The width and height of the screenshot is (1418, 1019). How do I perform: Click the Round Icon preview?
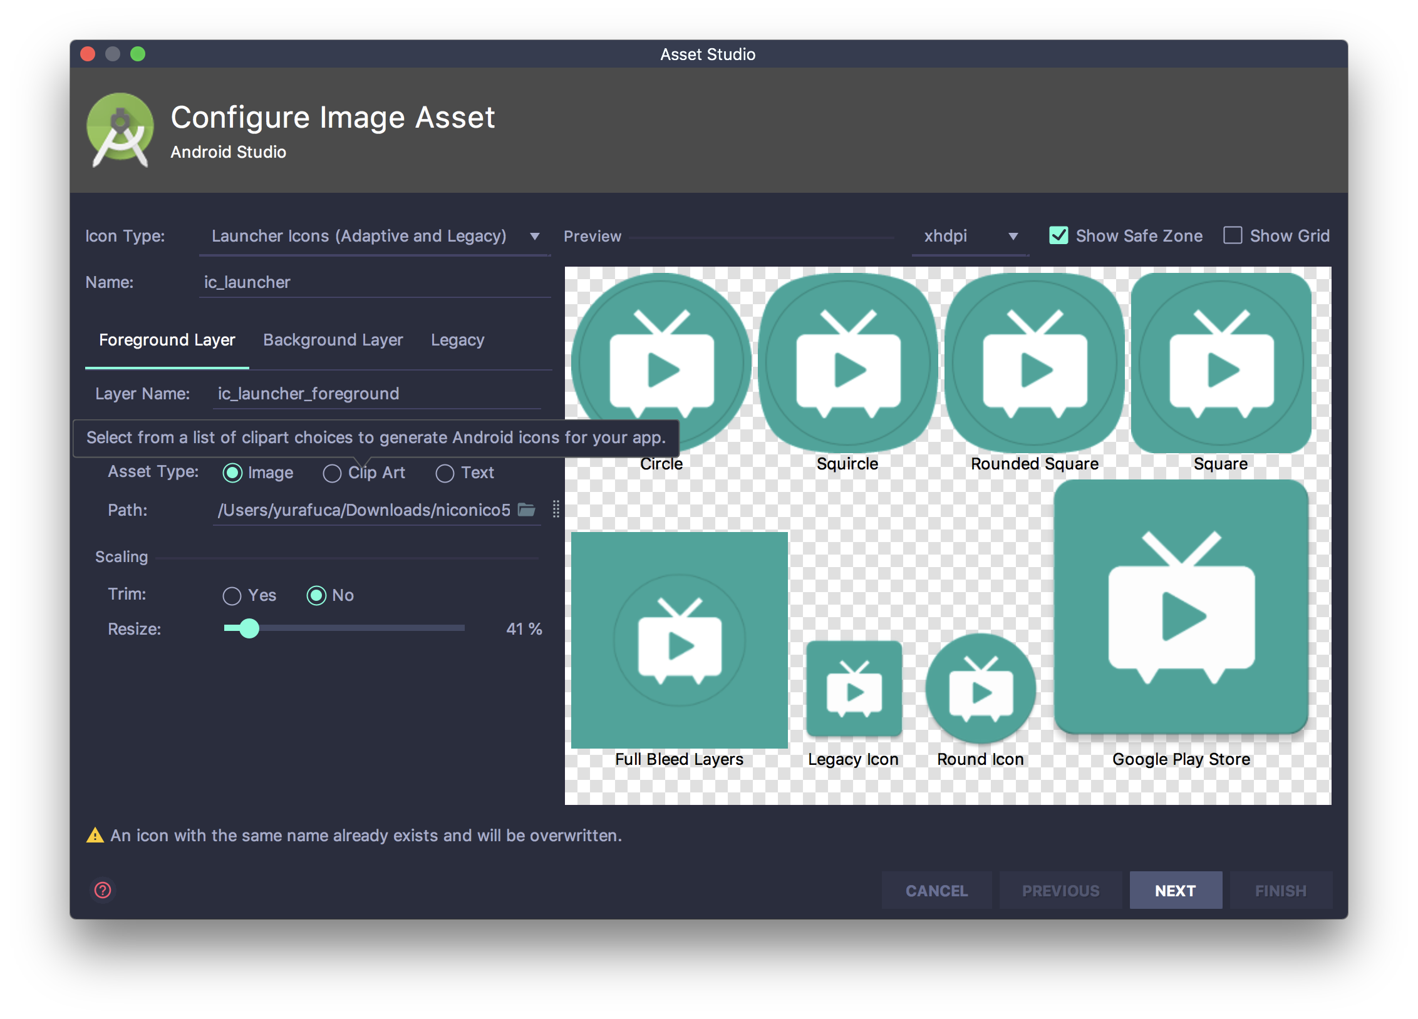[980, 689]
